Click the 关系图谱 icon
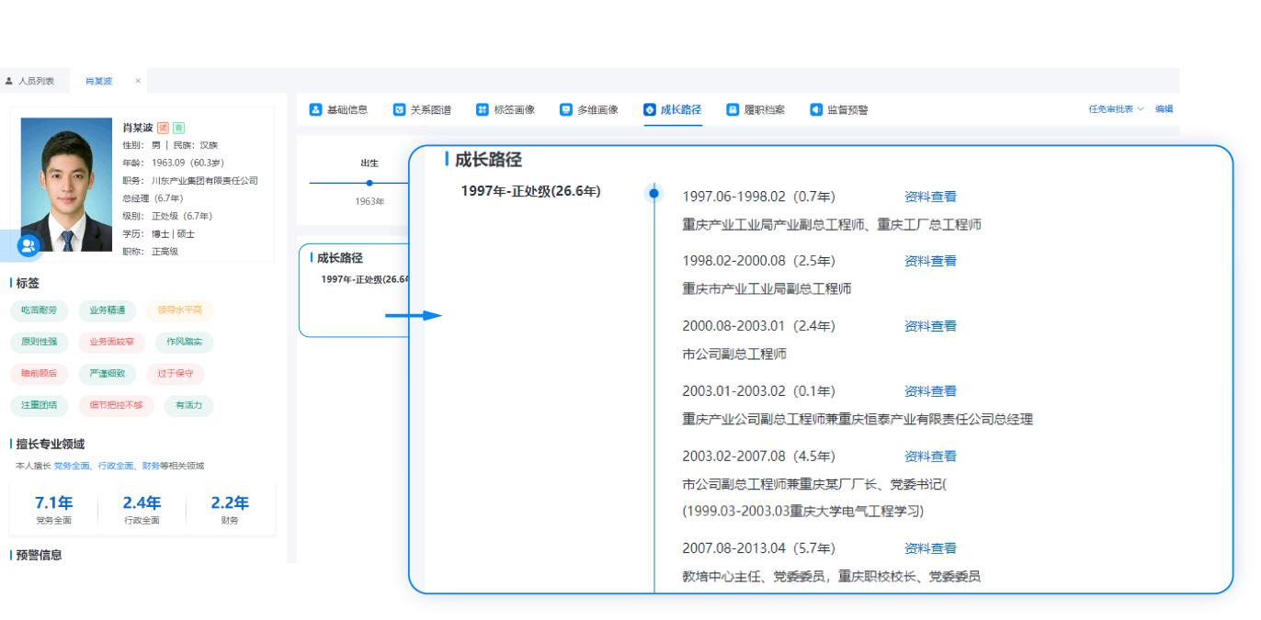 tap(399, 109)
